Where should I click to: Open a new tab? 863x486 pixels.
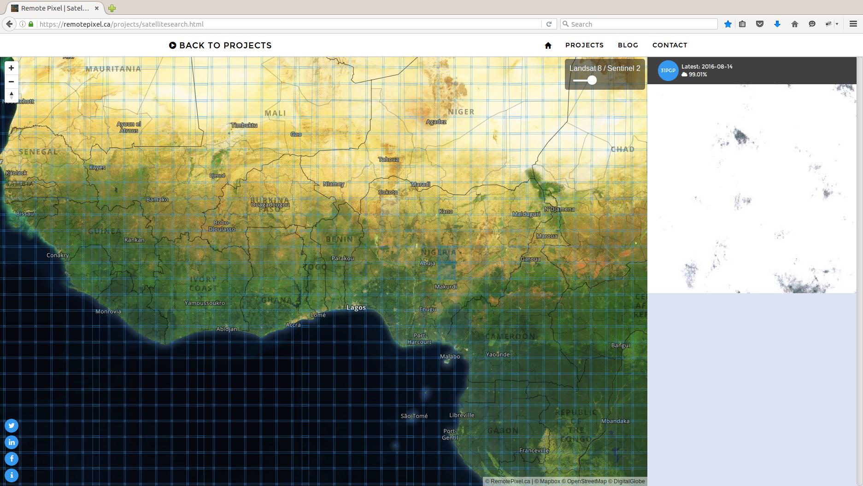point(112,8)
